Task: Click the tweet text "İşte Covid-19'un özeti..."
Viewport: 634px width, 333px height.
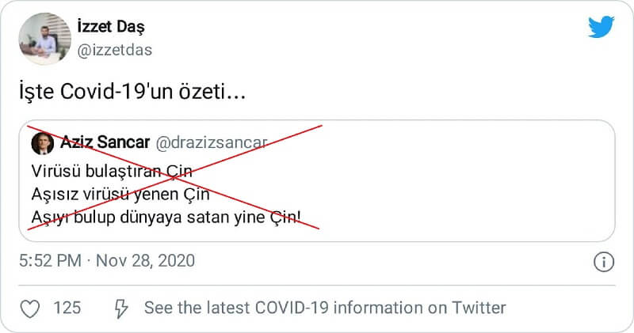Action: (x=132, y=93)
